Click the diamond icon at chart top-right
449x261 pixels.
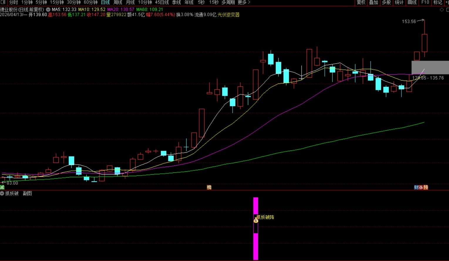[x=441, y=10]
